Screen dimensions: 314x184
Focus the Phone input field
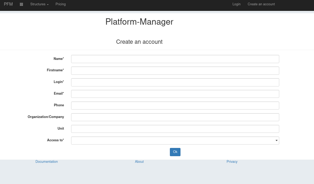[175, 106]
